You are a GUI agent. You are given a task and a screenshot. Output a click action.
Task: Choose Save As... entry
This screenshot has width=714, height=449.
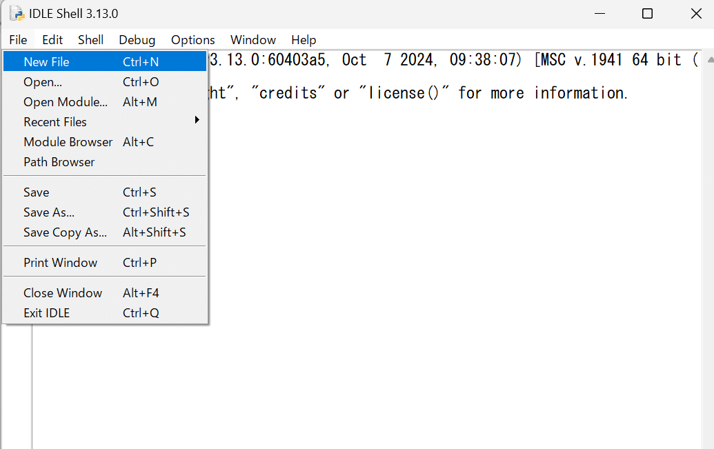(x=105, y=212)
